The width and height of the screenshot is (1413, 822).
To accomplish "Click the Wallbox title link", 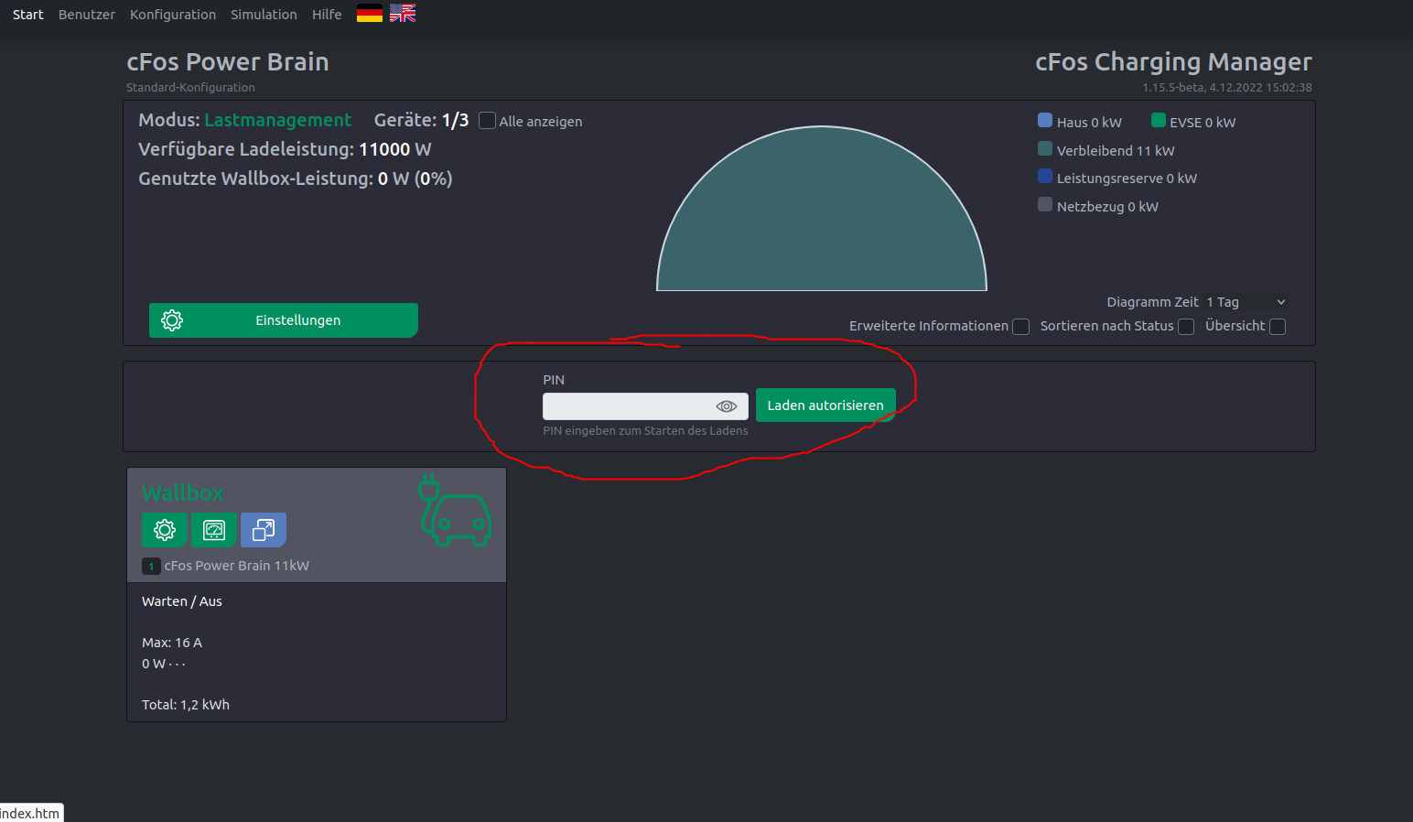I will 182,492.
